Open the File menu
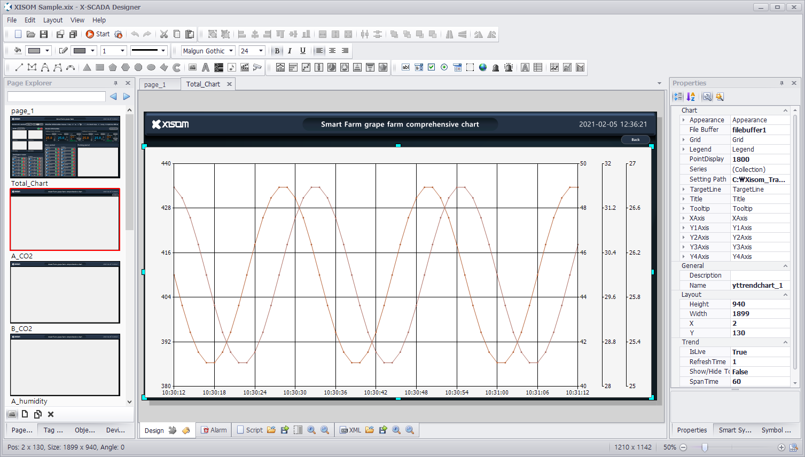The width and height of the screenshot is (805, 457). 12,20
